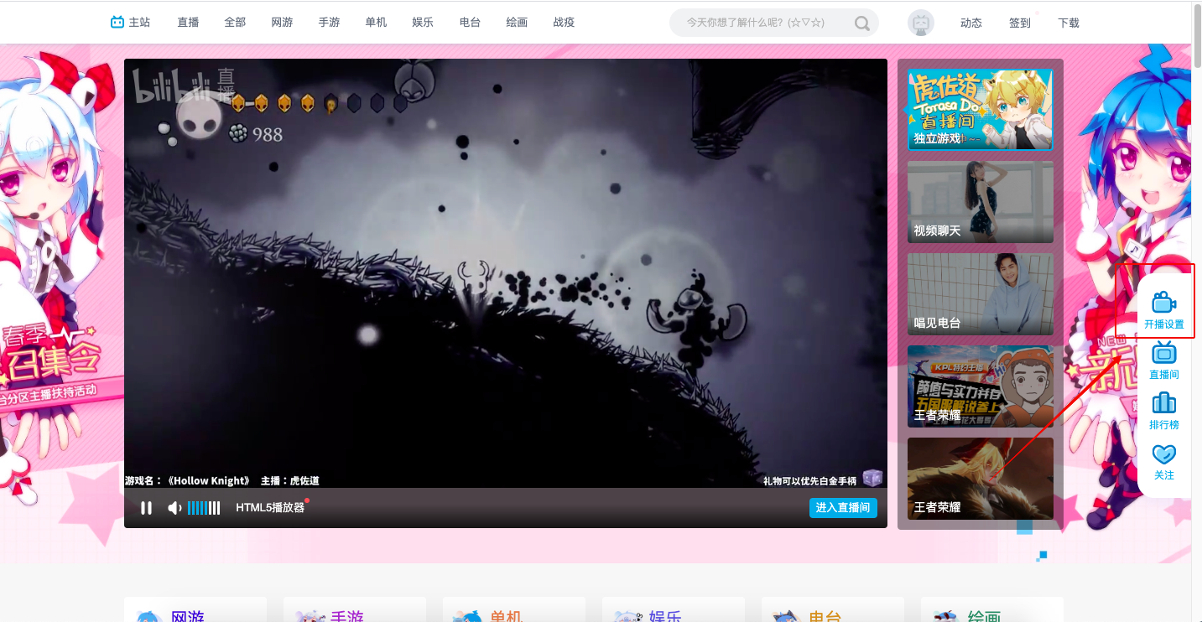1202x622 pixels.
Task: Open the user avatar in the header
Action: (921, 23)
